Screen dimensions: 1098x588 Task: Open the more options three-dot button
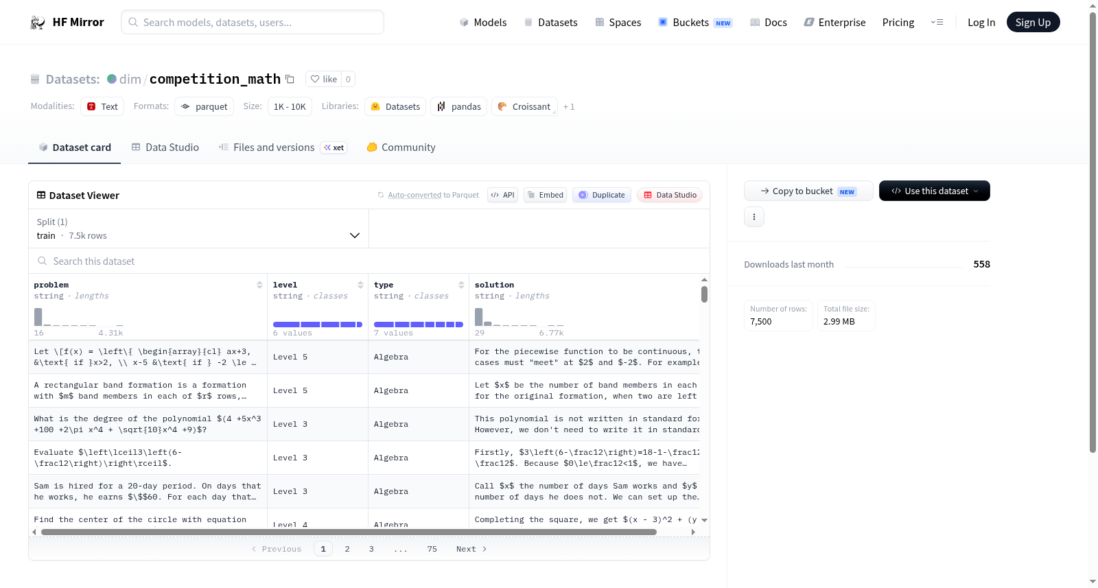(x=754, y=217)
